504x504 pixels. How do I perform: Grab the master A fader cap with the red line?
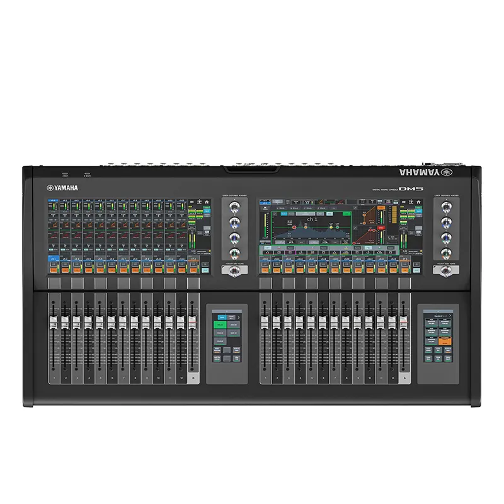point(404,323)
